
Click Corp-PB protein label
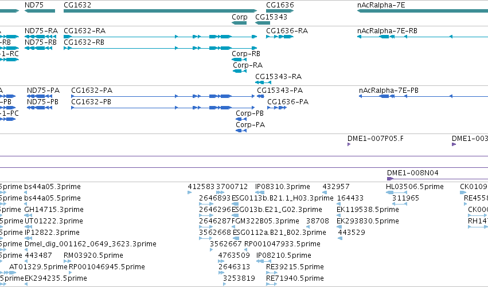249,113
